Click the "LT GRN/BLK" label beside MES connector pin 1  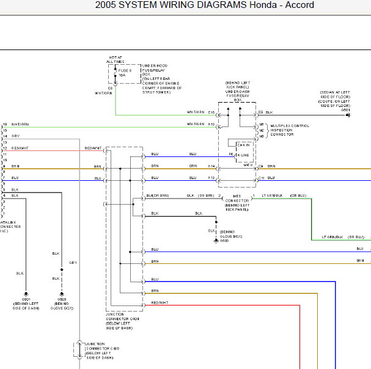[272, 195]
